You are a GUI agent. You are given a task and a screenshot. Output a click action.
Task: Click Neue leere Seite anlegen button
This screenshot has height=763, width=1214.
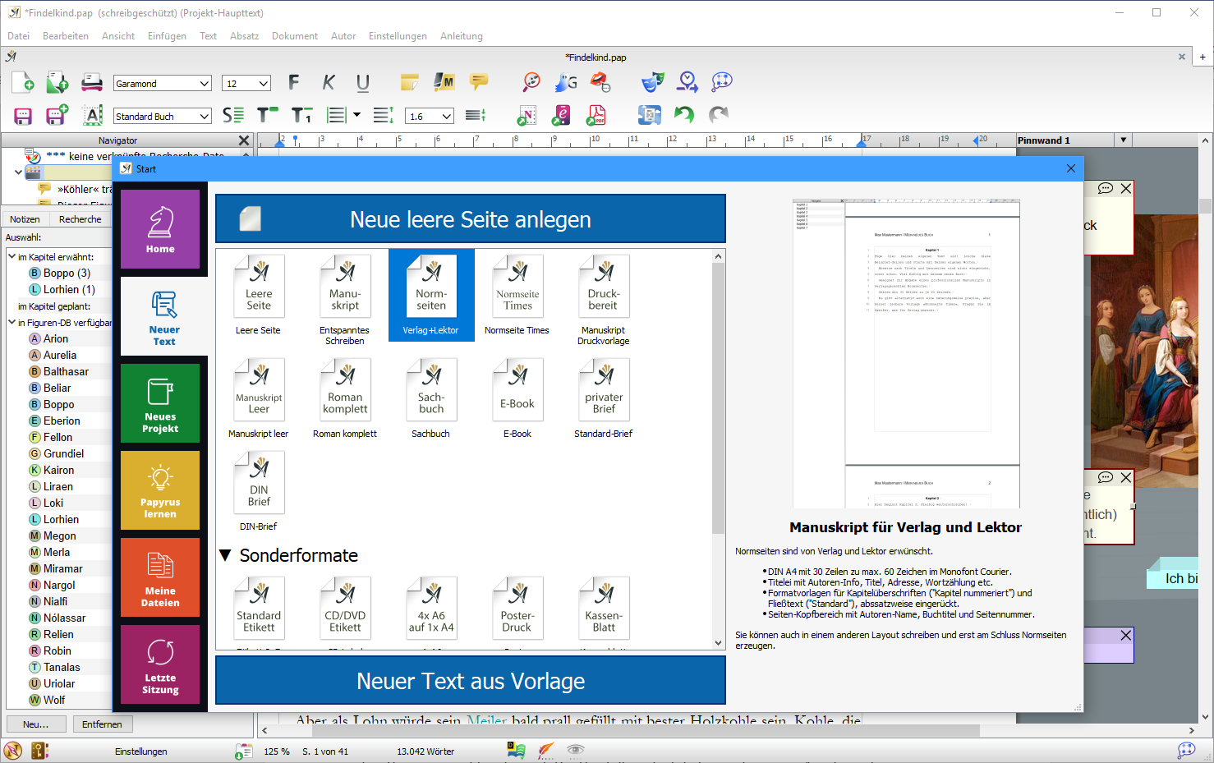pyautogui.click(x=471, y=219)
